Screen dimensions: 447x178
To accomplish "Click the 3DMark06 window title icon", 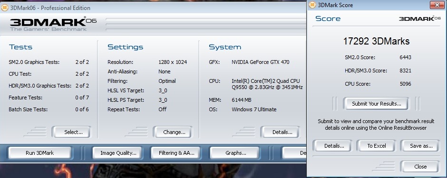I will [x=5, y=8].
